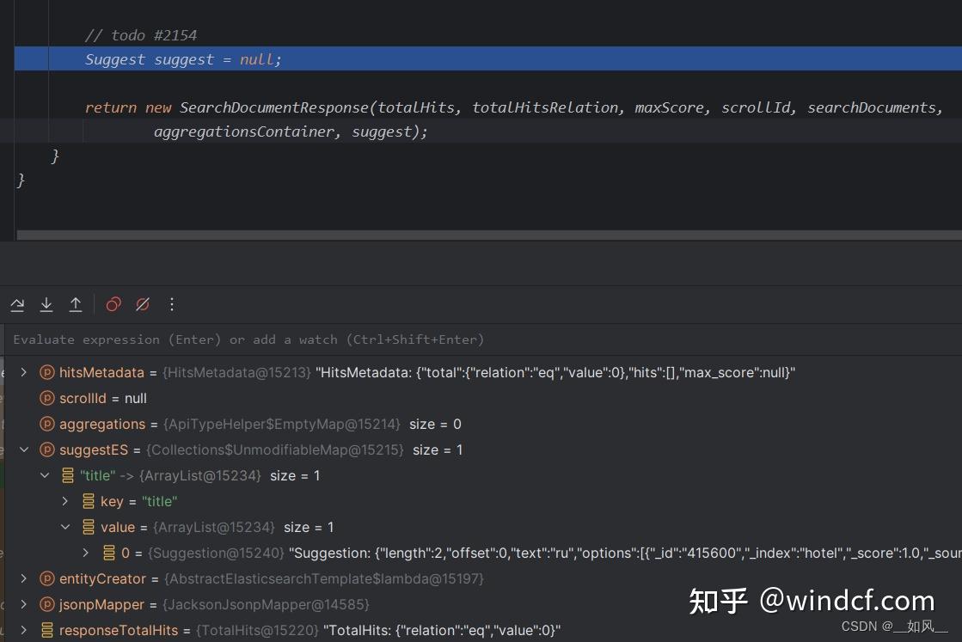
Task: Click the scrollId property marker icon
Action: click(47, 398)
